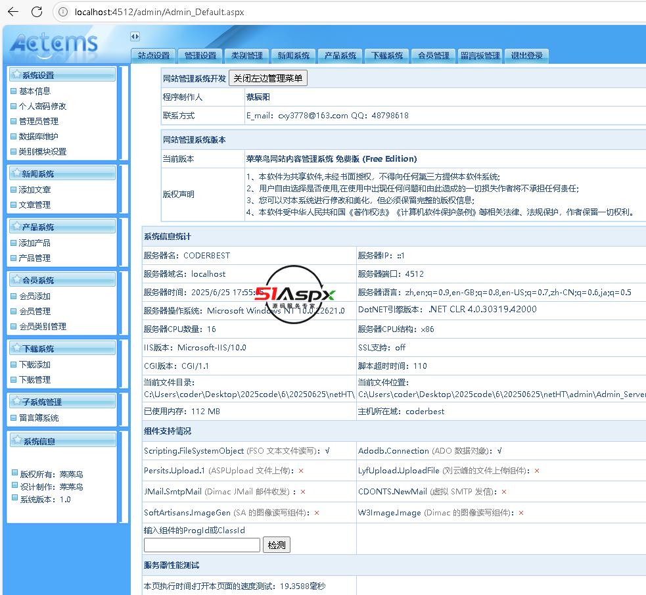The image size is (646, 595).
Task: Switch to the 类别管理 tab
Action: [247, 56]
